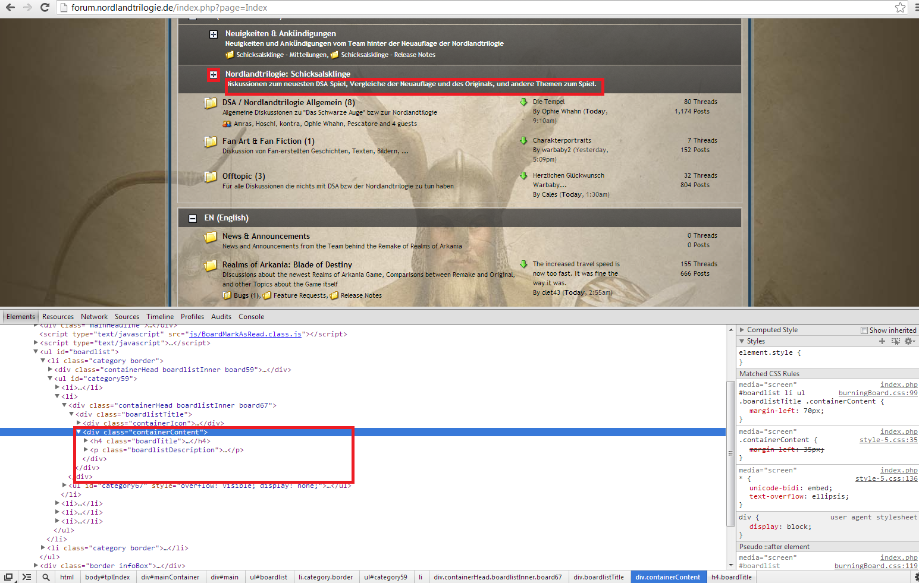Bookmark the page with the star icon
Image resolution: width=919 pixels, height=583 pixels.
[900, 8]
